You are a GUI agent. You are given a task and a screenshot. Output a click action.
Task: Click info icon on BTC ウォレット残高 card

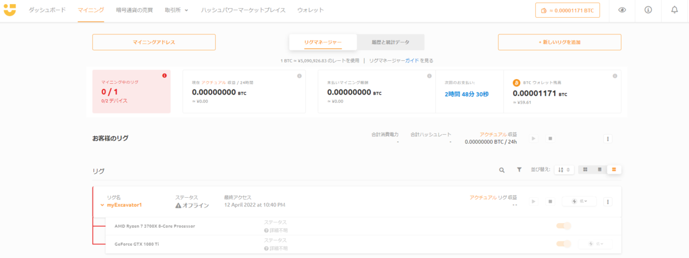(614, 76)
